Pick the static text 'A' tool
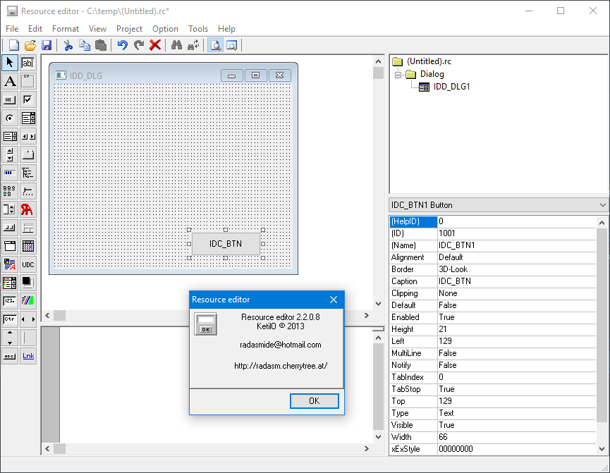The width and height of the screenshot is (610, 473). [x=10, y=81]
